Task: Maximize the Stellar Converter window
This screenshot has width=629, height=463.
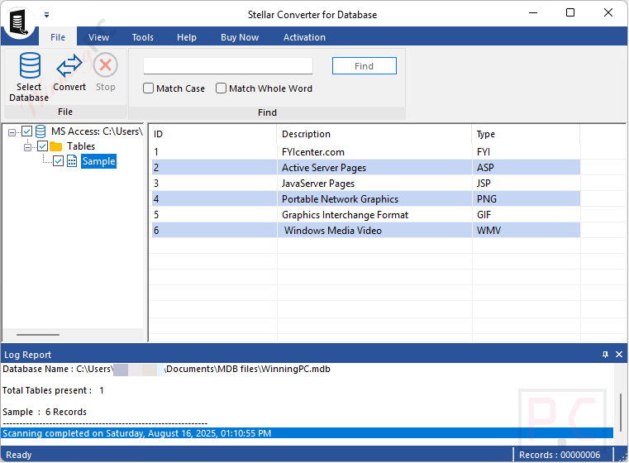Action: click(x=570, y=13)
